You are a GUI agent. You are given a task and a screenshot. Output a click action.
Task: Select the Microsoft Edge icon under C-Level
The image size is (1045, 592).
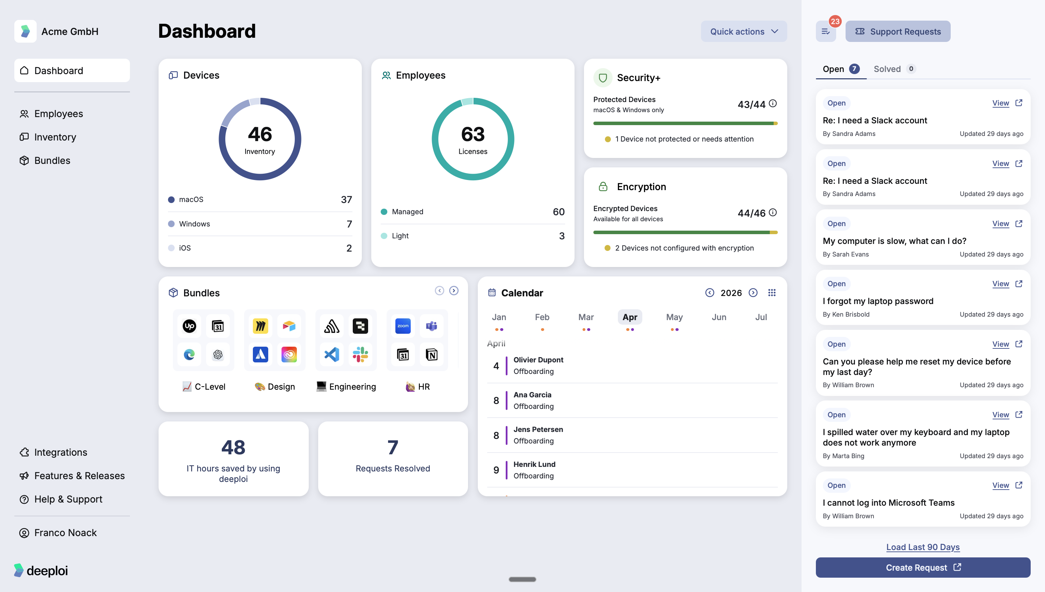coord(189,355)
